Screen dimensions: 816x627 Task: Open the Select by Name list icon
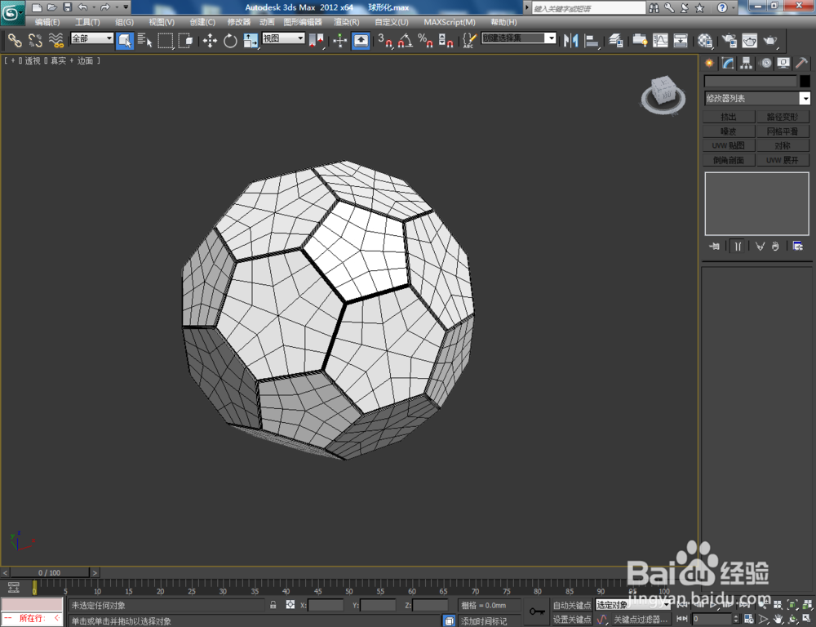point(144,40)
